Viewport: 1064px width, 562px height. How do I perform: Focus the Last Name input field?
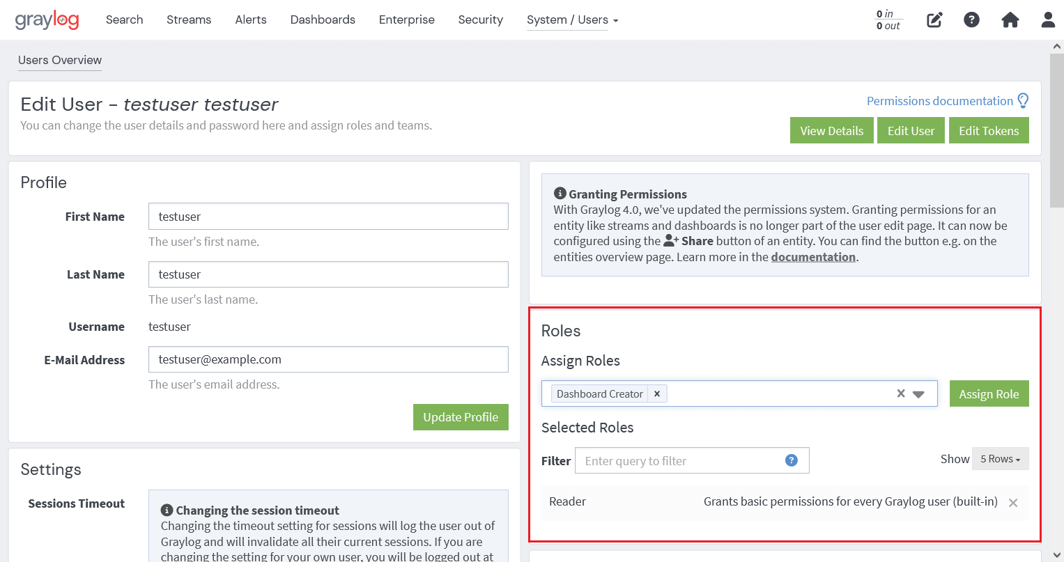[x=328, y=274]
